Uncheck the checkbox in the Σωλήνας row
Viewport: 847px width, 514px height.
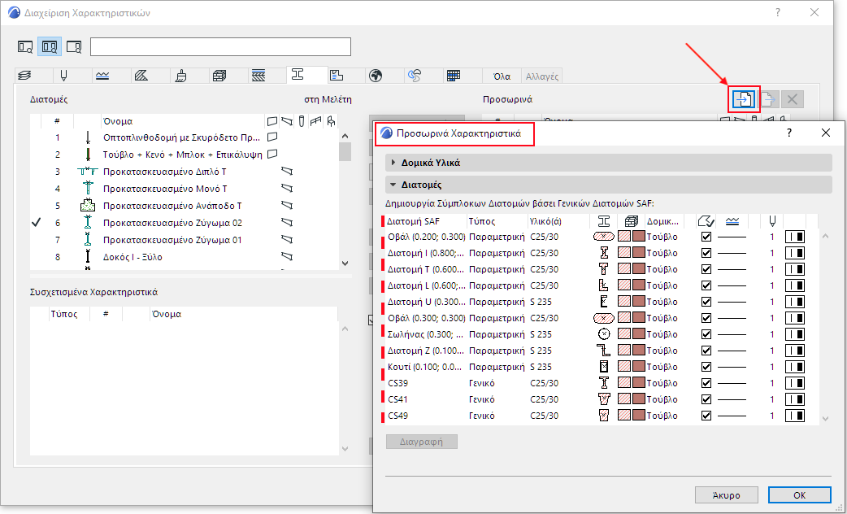(x=706, y=334)
